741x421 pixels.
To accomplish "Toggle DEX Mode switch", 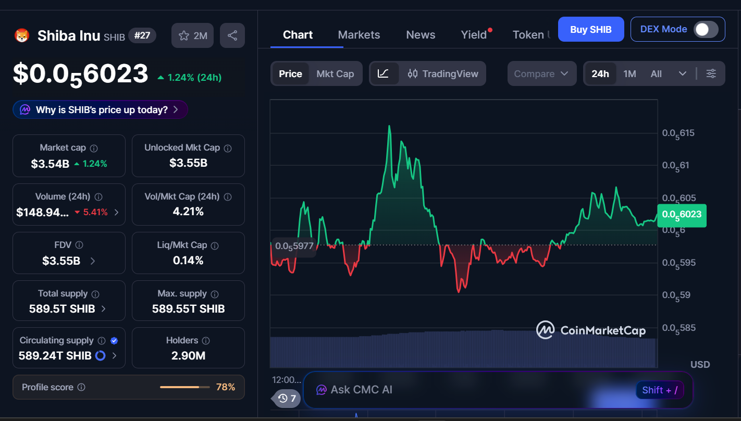I will 706,29.
